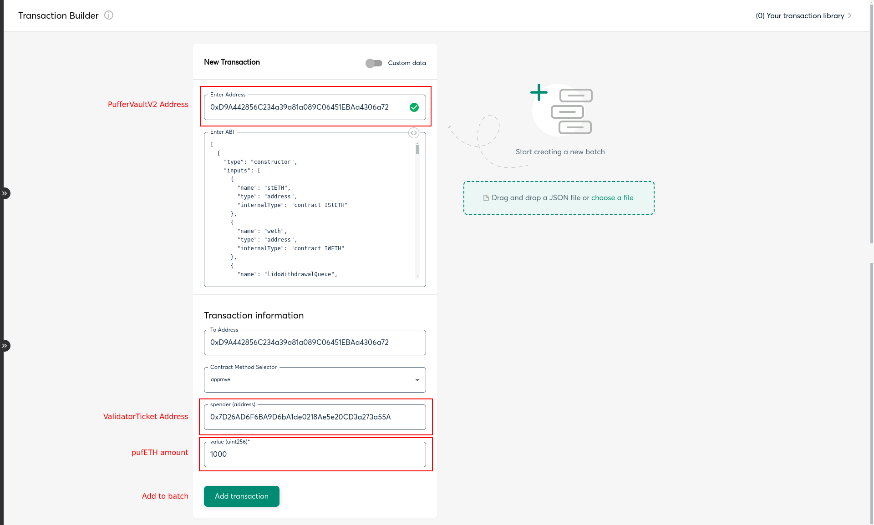This screenshot has height=525, width=874.
Task: Edit the spender address input field
Action: pyautogui.click(x=315, y=417)
